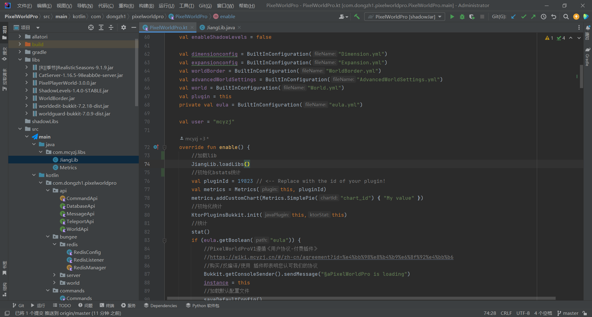Image resolution: width=592 pixels, height=317 pixels.
Task: Open the 重构(R) menu
Action: click(x=126, y=6)
